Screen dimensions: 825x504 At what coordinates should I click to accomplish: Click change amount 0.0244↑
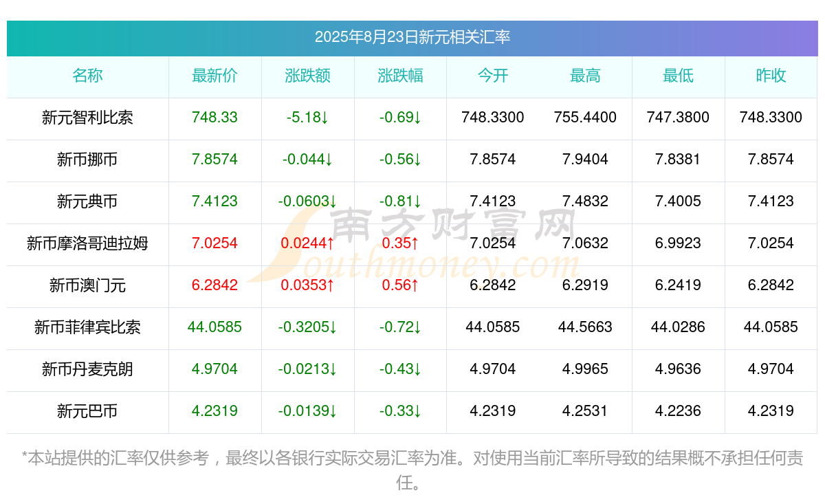pos(307,243)
